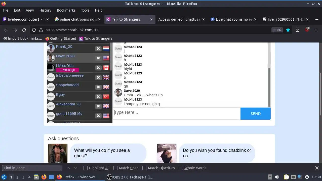
Task: Open the uBlock Origin extension icon
Action: point(307,30)
